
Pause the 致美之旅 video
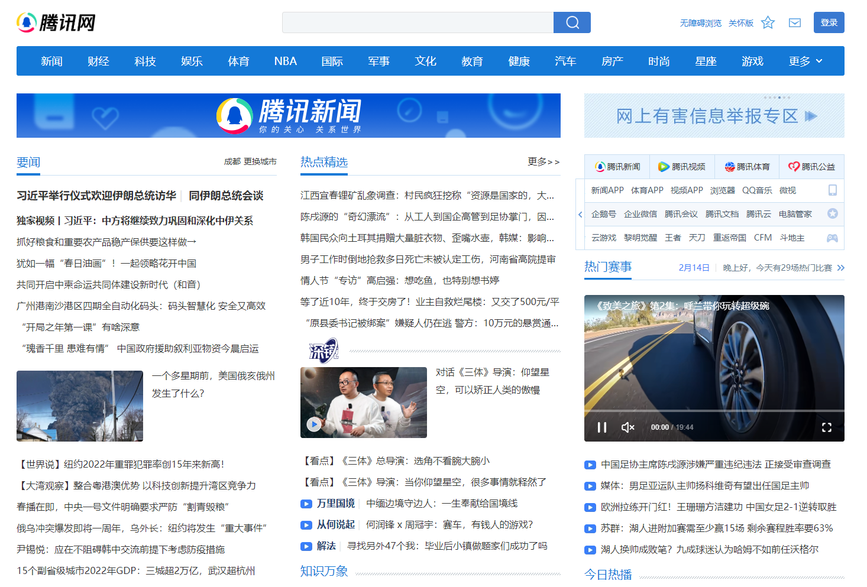click(602, 427)
